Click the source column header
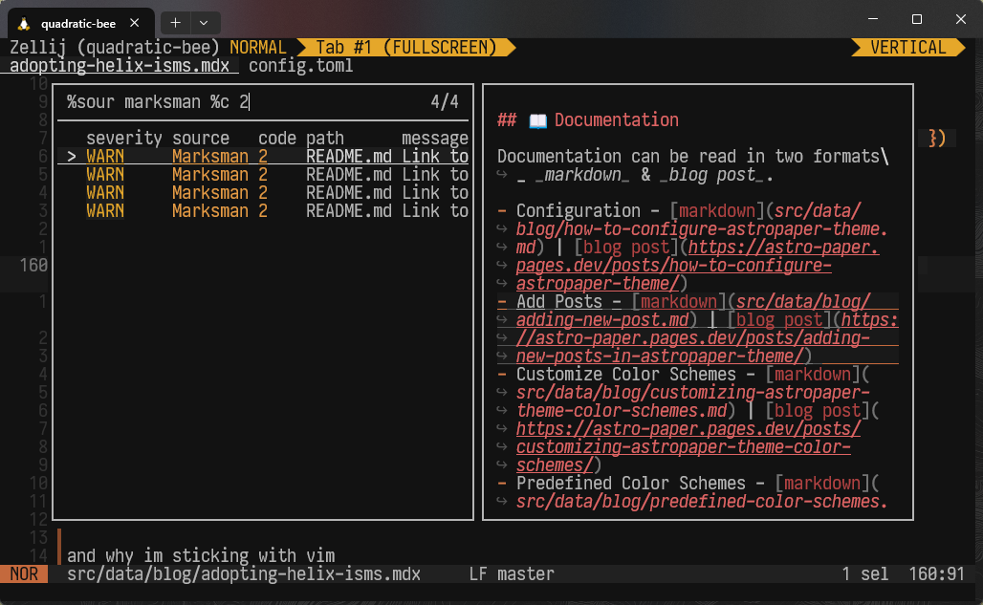Screen dimensions: 983x605 pos(201,138)
